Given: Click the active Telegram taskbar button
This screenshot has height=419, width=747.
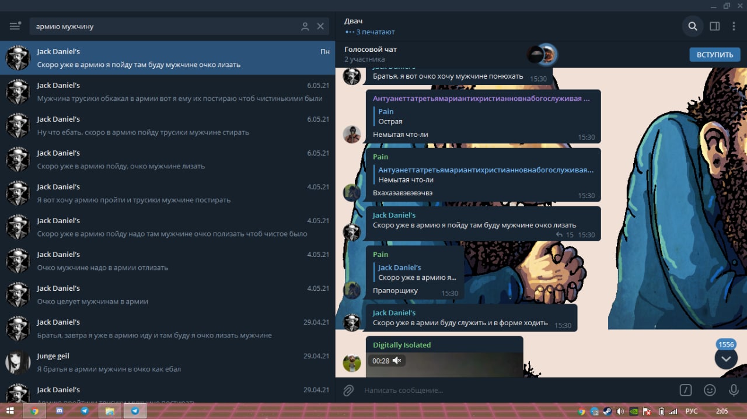Looking at the screenshot, I should (x=135, y=411).
